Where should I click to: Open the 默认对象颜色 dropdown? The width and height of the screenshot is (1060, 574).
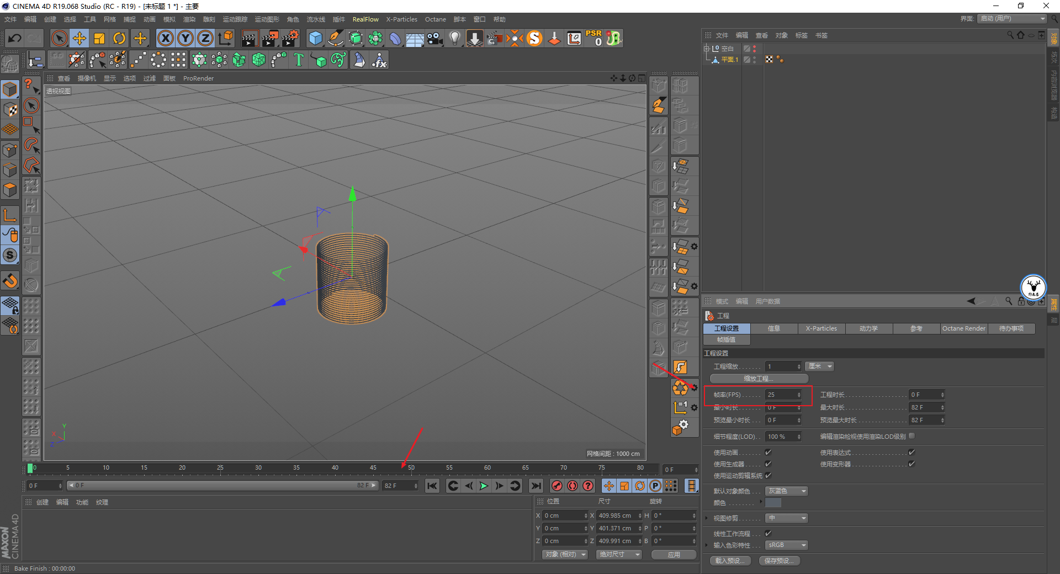pos(787,491)
